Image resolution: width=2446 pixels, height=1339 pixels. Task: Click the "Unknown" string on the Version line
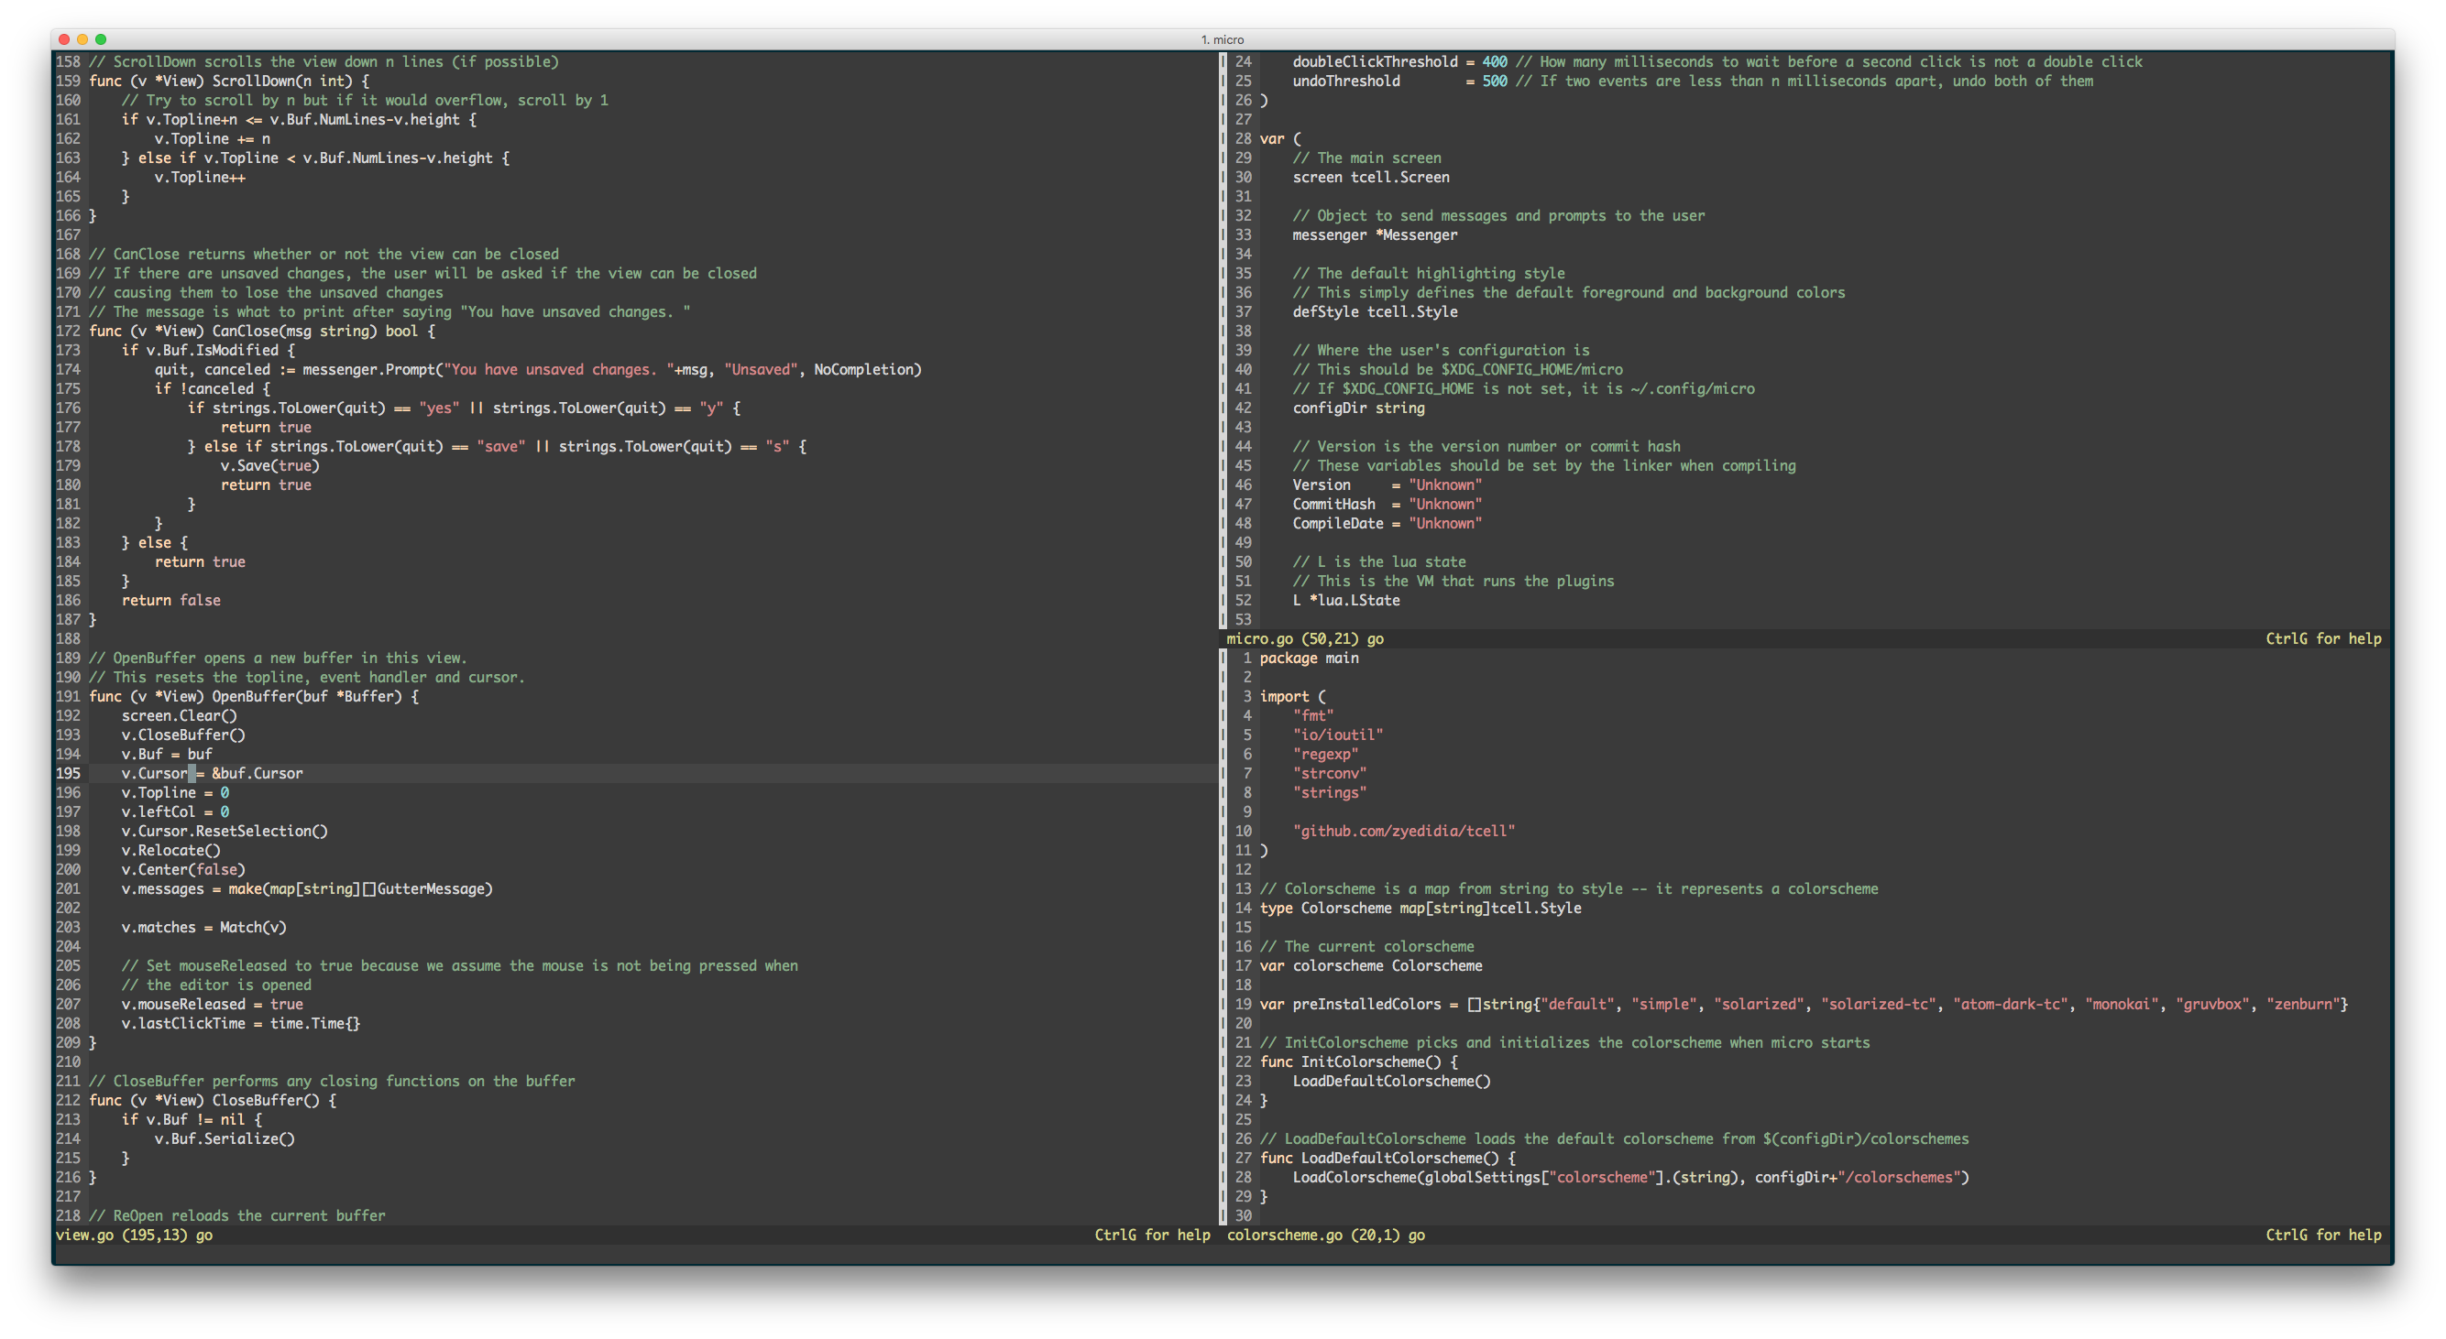[1444, 484]
